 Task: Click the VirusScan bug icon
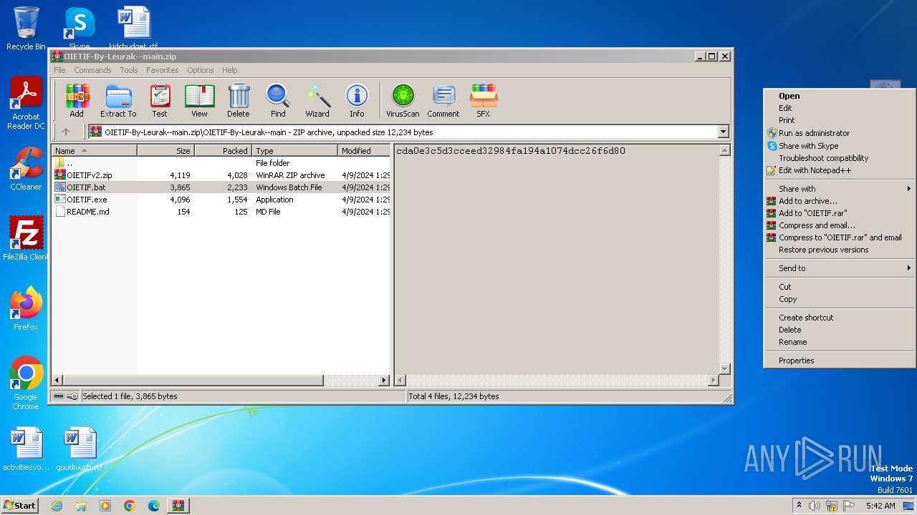(x=403, y=100)
